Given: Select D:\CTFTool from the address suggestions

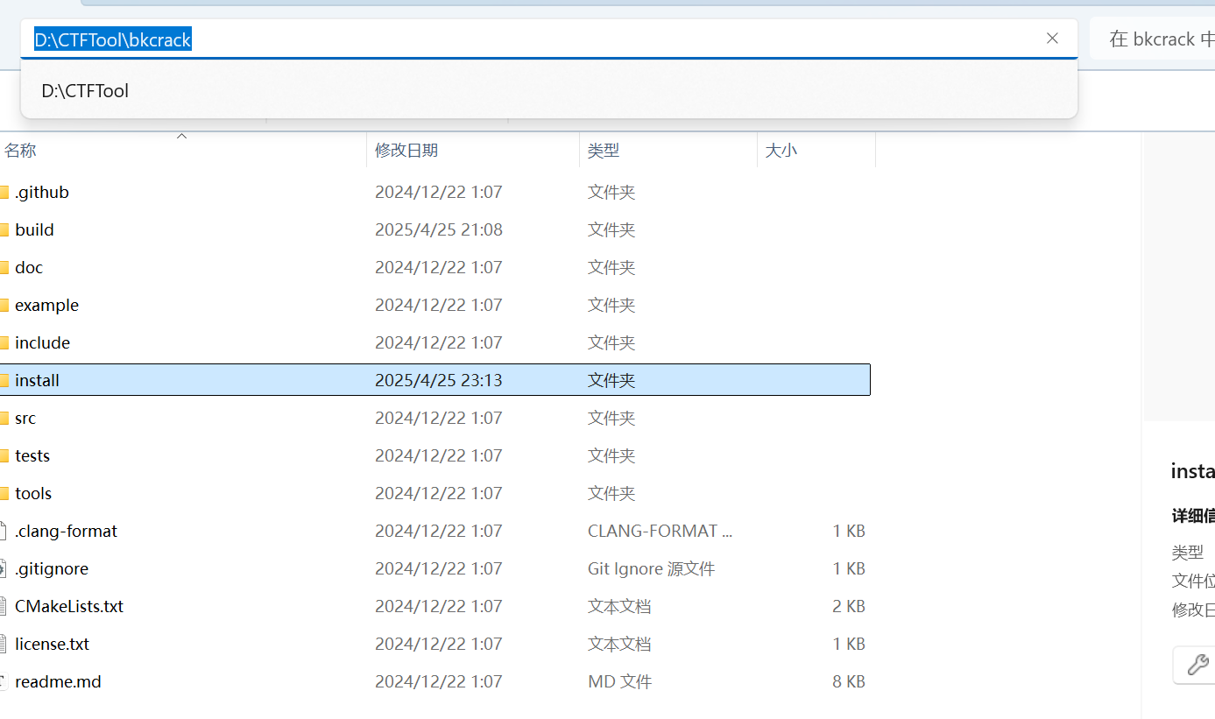Looking at the screenshot, I should pos(84,90).
